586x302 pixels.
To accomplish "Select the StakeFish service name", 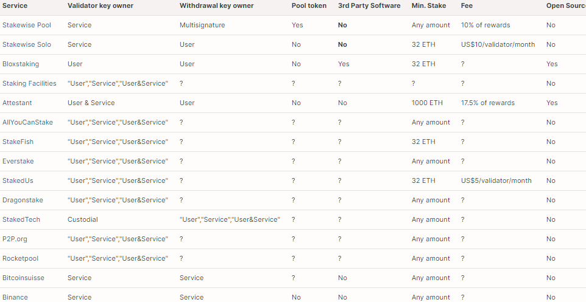I will tap(18, 142).
